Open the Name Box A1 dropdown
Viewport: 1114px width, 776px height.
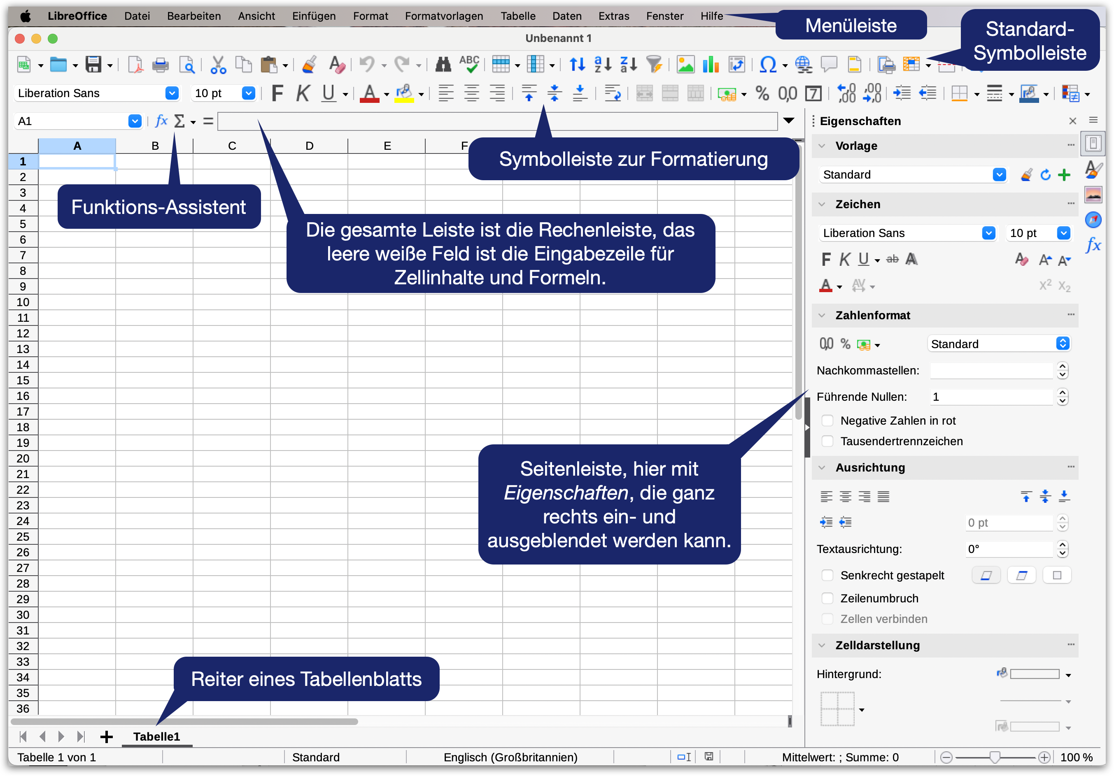pos(135,121)
